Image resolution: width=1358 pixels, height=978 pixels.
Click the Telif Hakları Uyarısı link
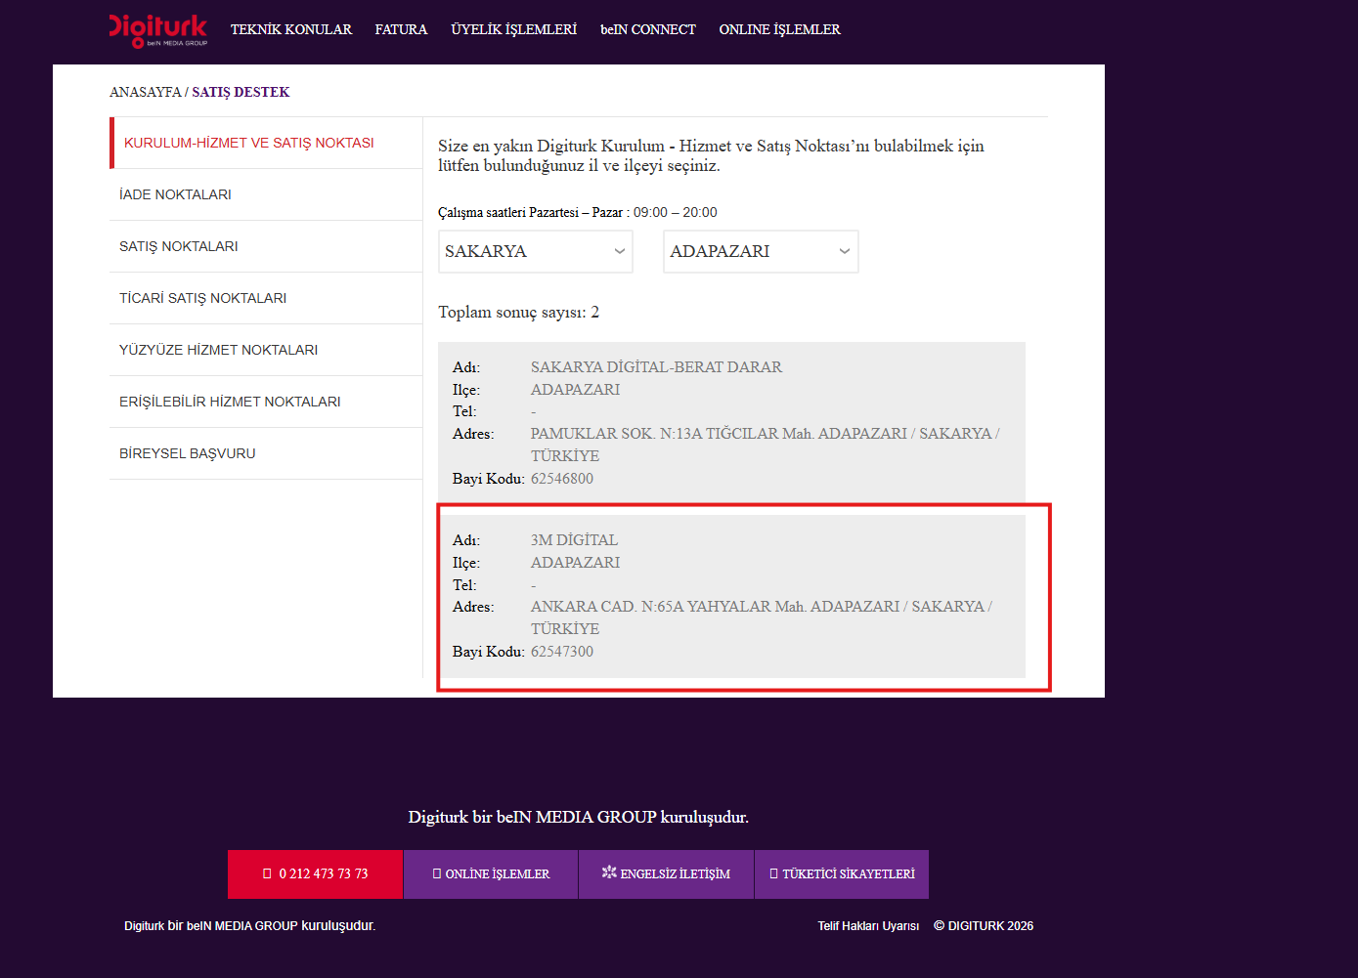[868, 925]
